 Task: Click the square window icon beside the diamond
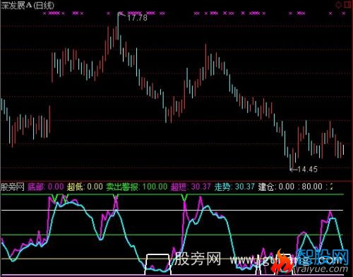tap(348, 5)
